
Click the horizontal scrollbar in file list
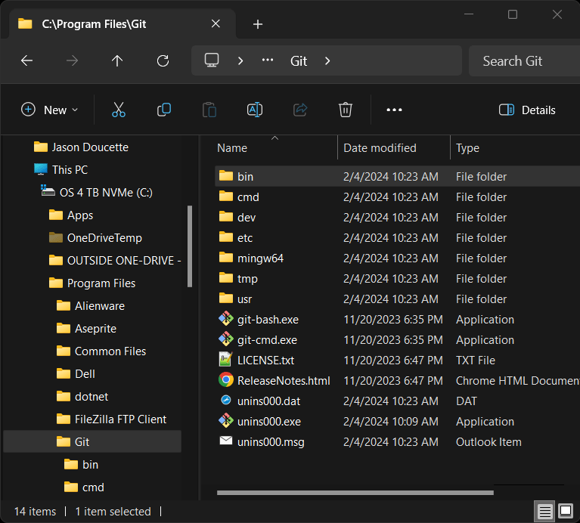355,493
